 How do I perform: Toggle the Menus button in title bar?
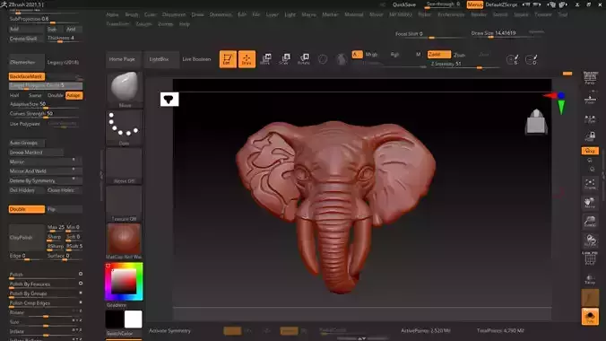474,4
